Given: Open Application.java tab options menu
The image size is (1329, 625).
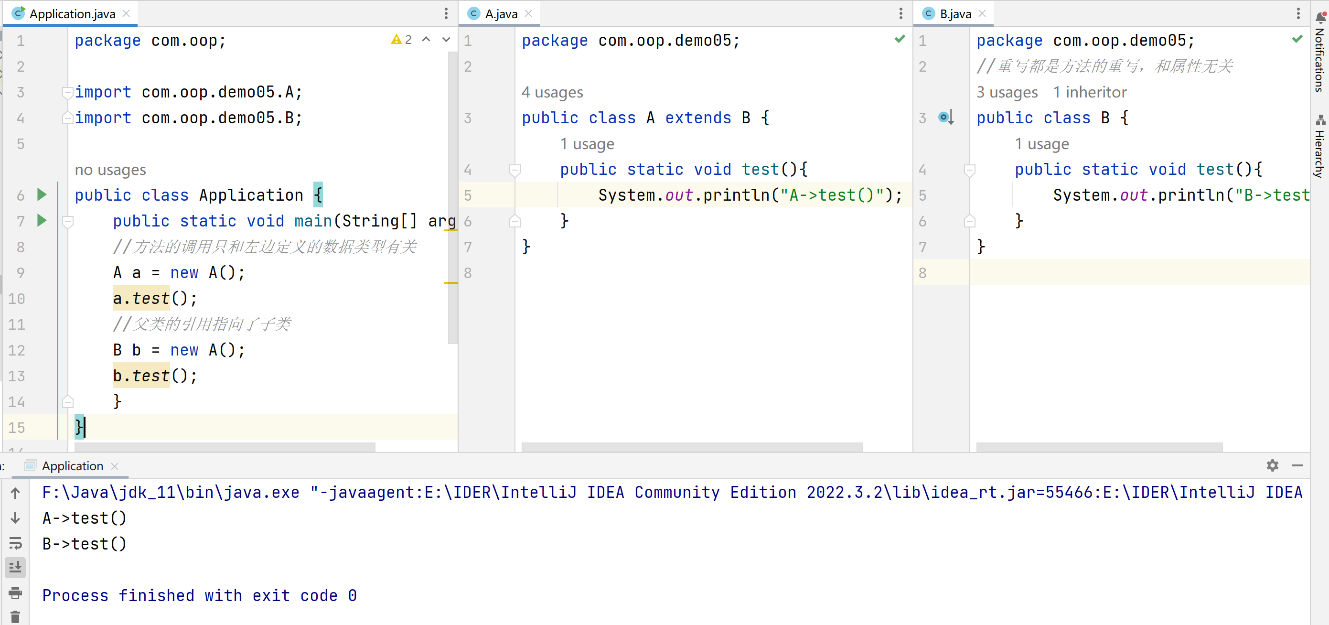Looking at the screenshot, I should (x=446, y=14).
